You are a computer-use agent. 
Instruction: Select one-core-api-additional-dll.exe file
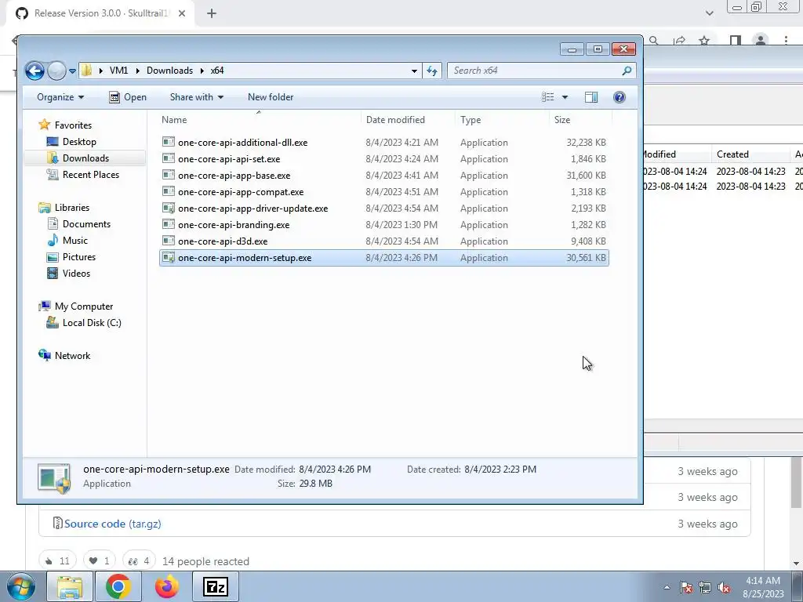pyautogui.click(x=384, y=143)
